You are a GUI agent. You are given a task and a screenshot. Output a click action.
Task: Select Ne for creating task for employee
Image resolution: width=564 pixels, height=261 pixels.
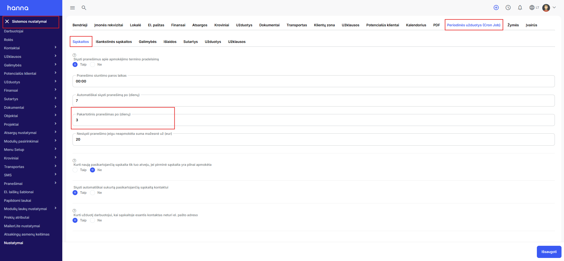click(92, 220)
